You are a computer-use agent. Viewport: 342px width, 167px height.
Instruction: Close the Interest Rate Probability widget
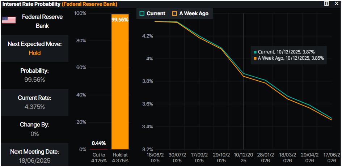[x=336, y=4]
